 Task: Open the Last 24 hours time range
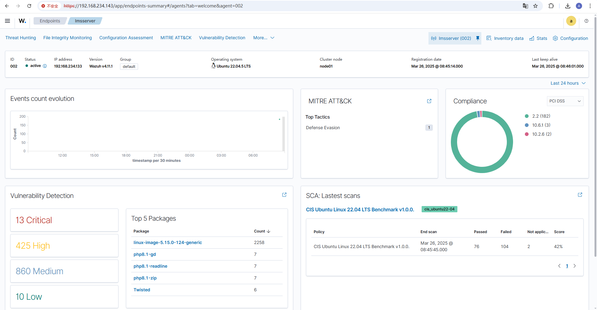click(568, 83)
